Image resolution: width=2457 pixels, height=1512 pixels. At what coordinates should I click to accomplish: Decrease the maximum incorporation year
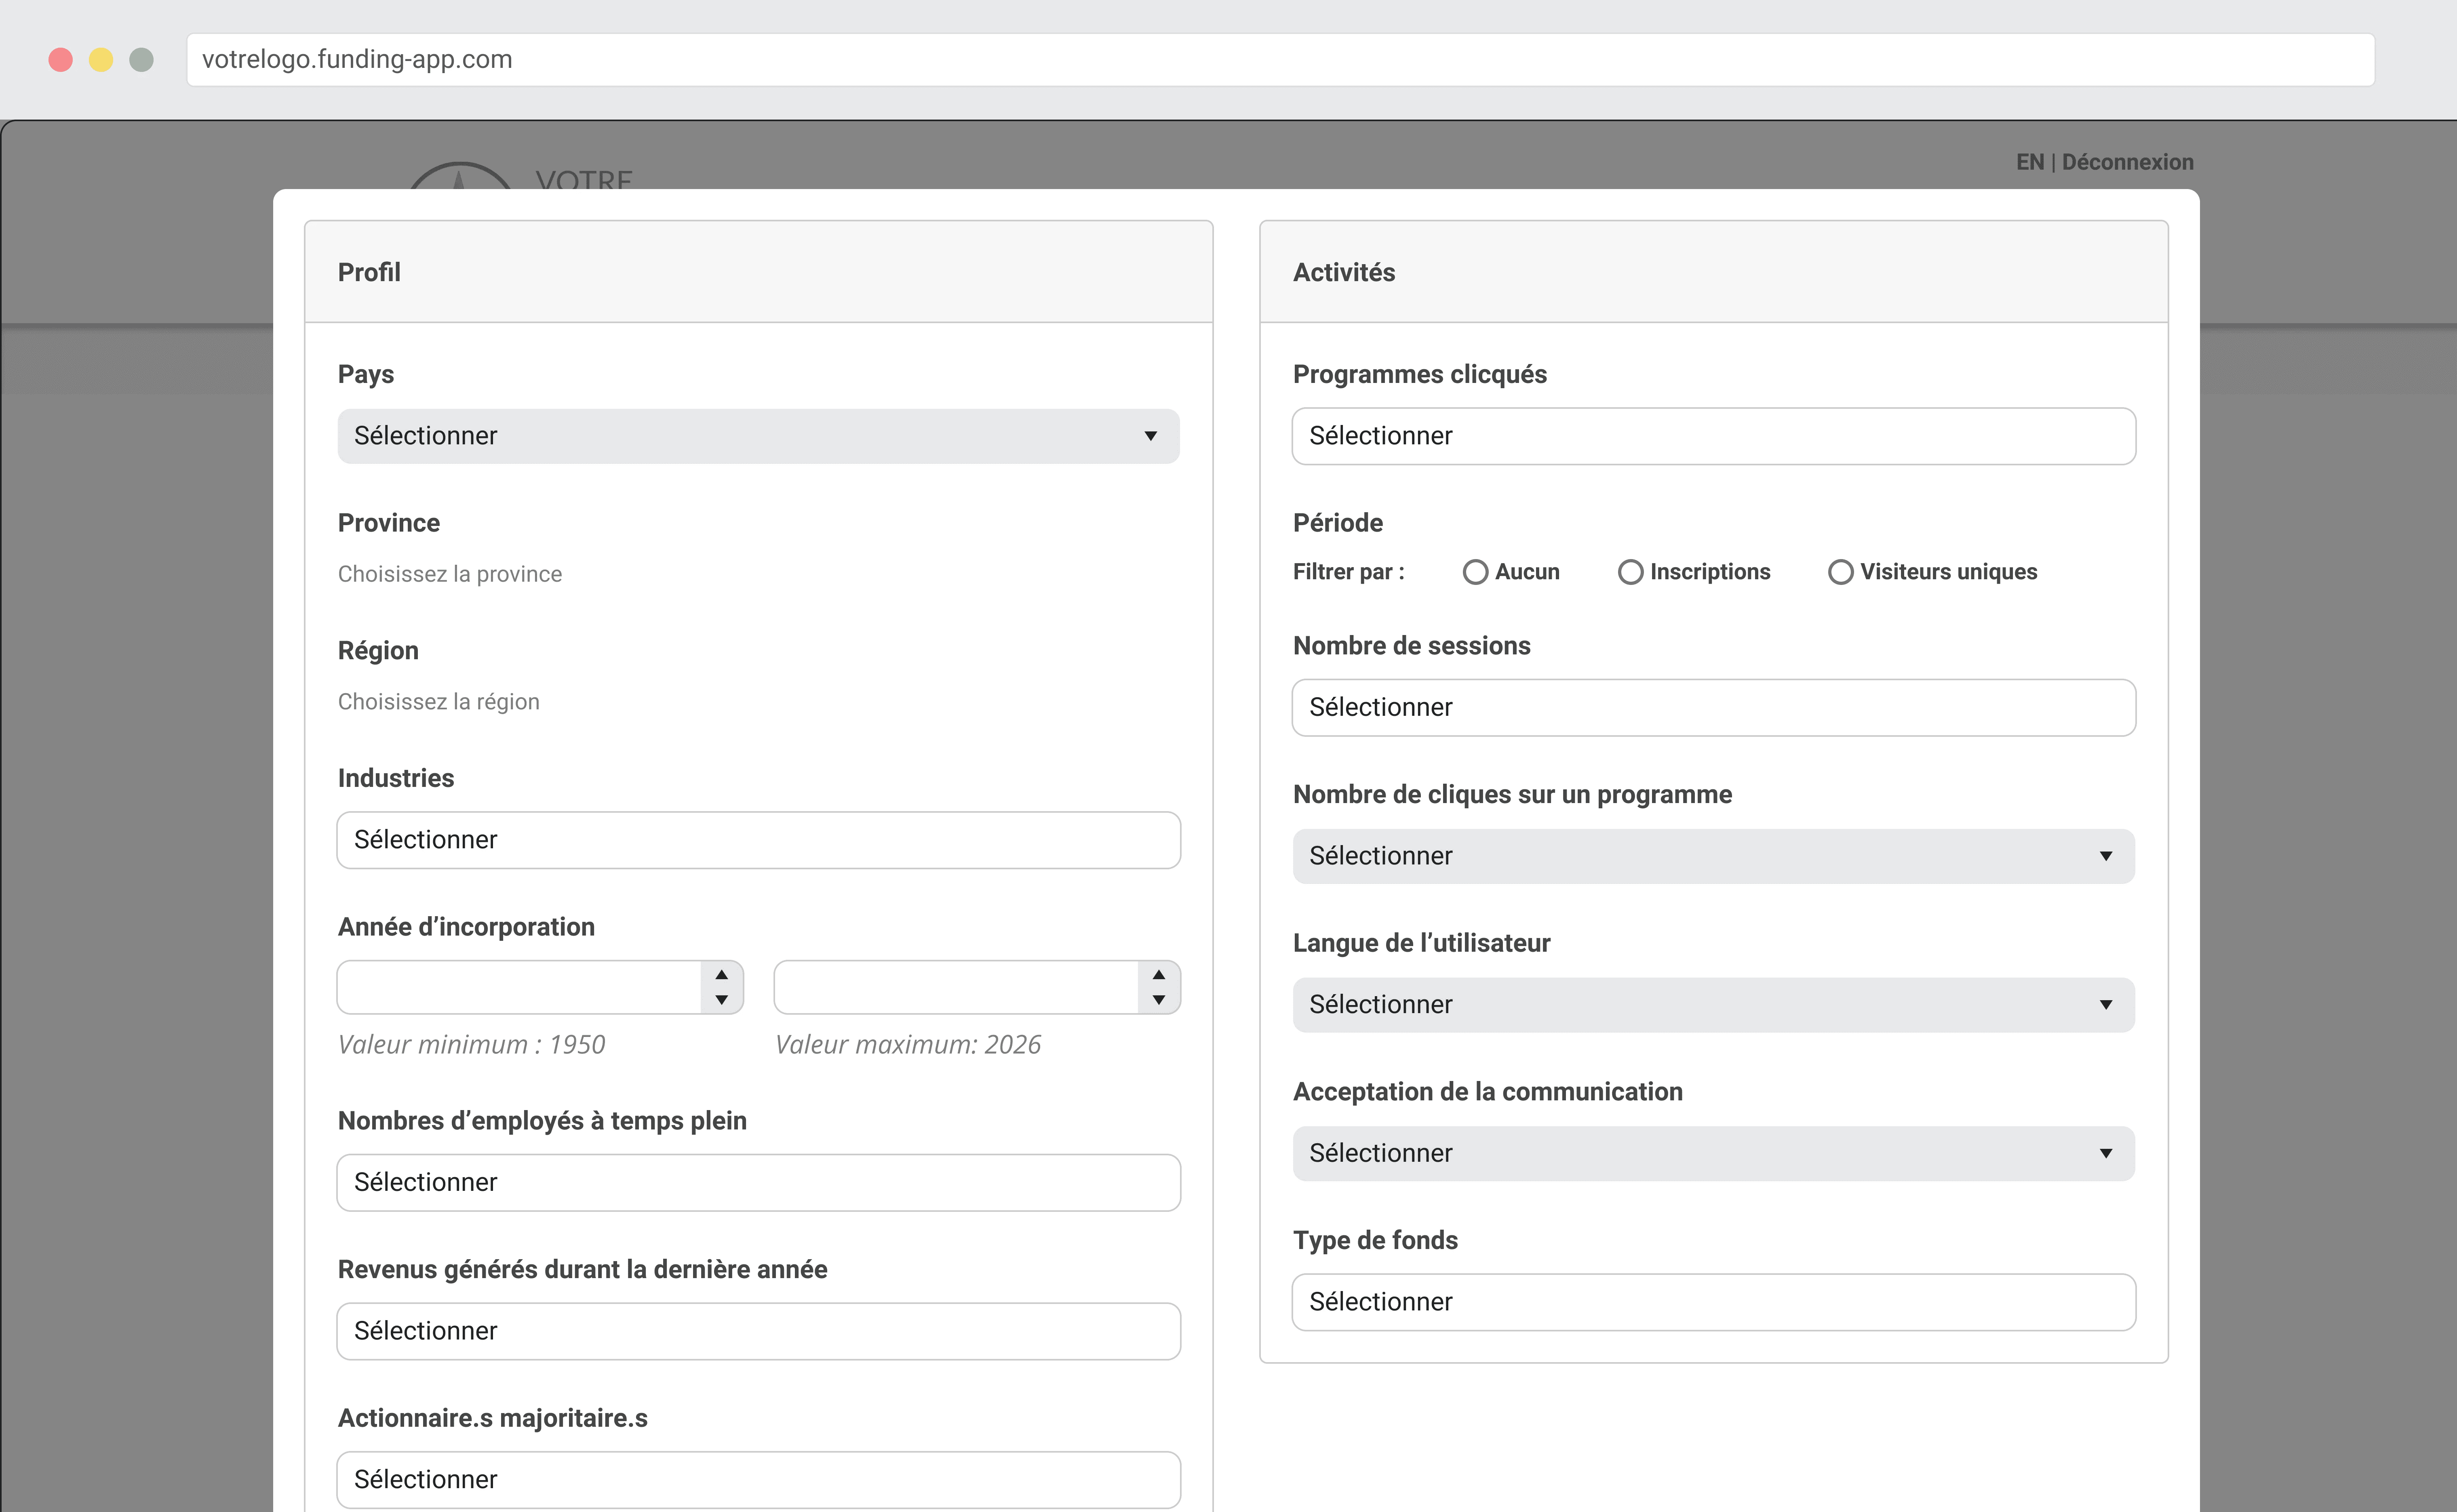pyautogui.click(x=1159, y=1000)
